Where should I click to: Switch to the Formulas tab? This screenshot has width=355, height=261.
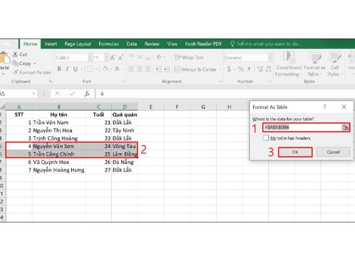pyautogui.click(x=109, y=44)
